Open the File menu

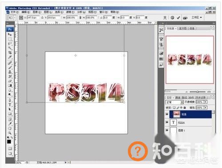(x=15, y=12)
